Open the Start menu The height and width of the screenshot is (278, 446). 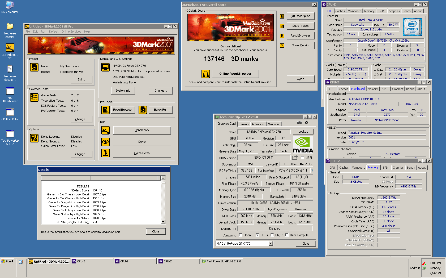(x=7, y=261)
